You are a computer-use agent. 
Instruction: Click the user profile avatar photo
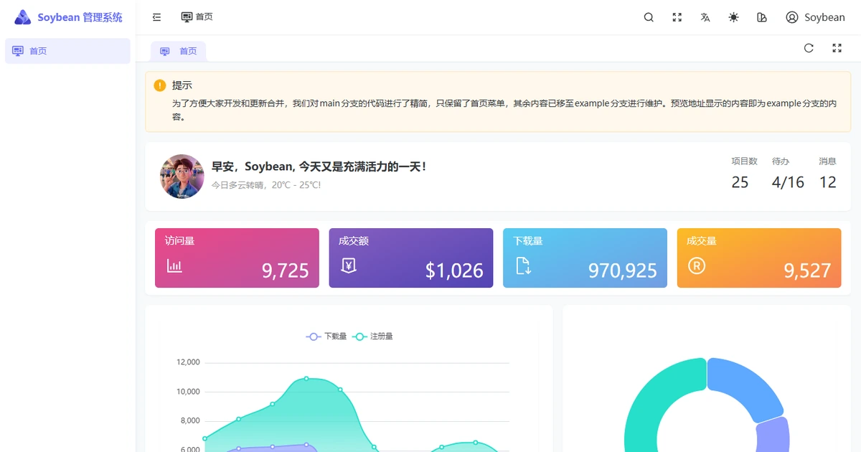click(182, 176)
